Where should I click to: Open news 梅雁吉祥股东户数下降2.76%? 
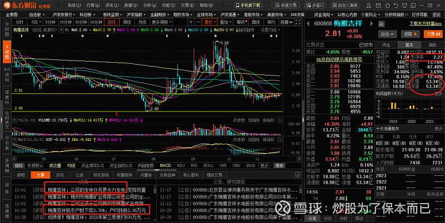click(x=96, y=210)
